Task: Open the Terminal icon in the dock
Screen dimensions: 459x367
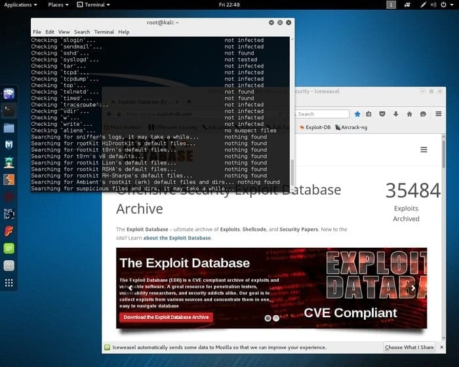Action: pyautogui.click(x=9, y=111)
